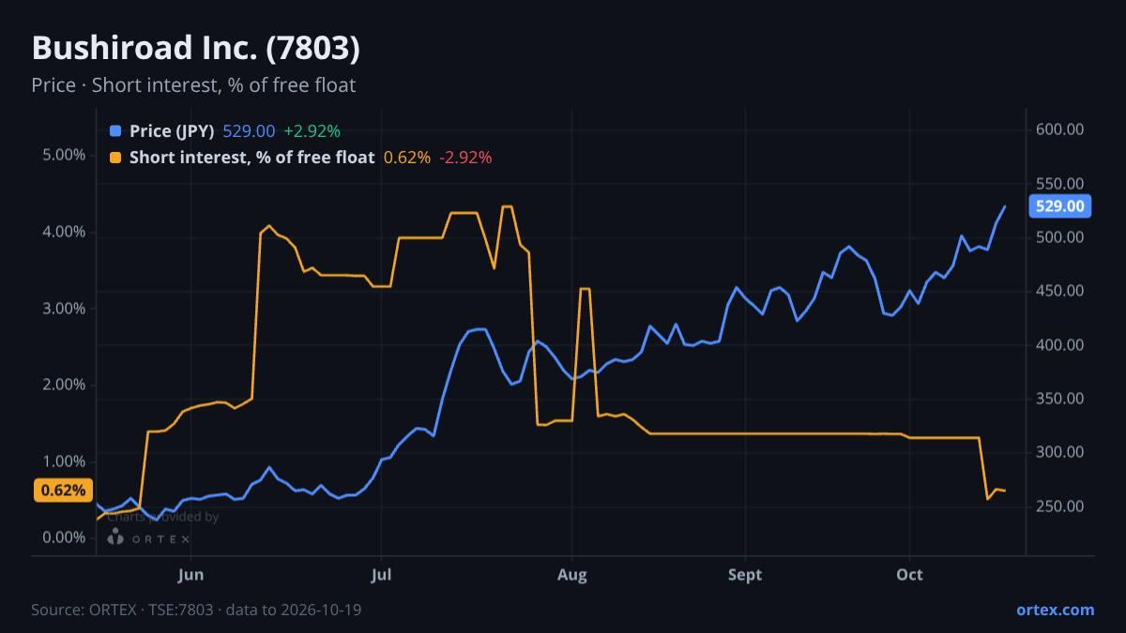Click the orange Short interest legend swatch
The height and width of the screenshot is (633, 1126).
point(115,158)
